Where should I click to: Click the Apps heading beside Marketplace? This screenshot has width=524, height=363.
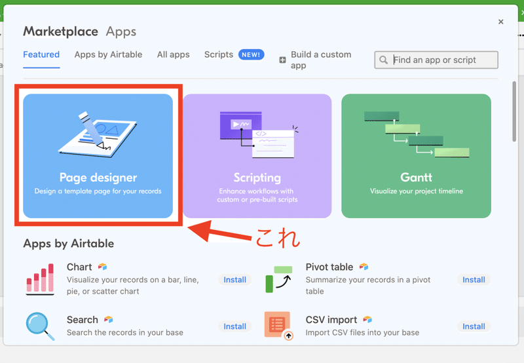121,31
